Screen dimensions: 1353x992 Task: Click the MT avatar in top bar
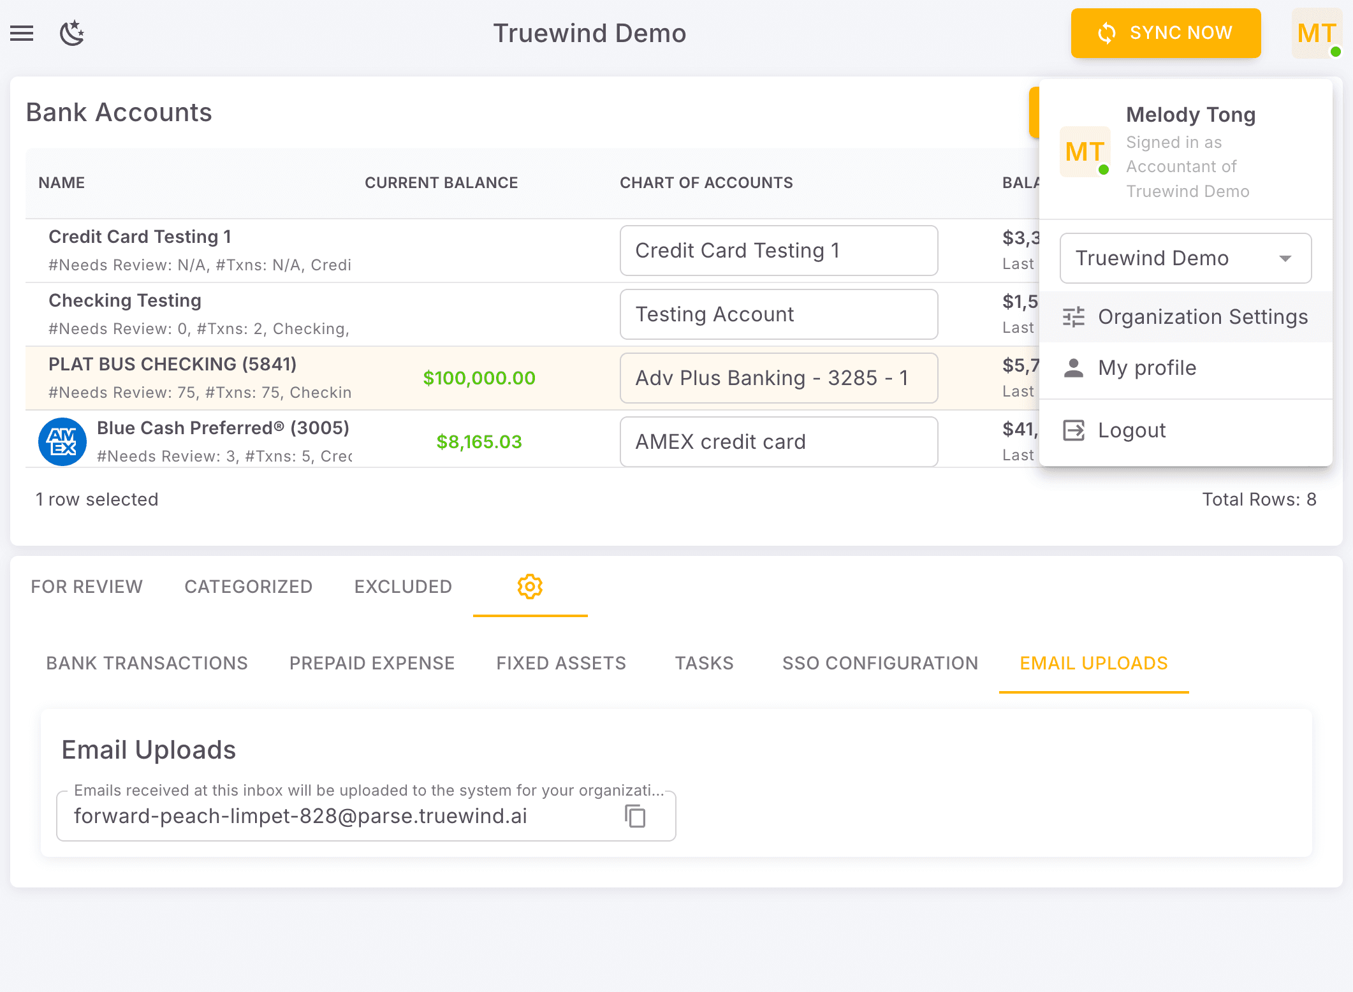[x=1316, y=33]
